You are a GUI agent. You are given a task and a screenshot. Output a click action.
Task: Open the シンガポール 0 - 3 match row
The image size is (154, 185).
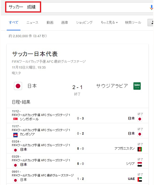pyautogui.click(x=78, y=116)
